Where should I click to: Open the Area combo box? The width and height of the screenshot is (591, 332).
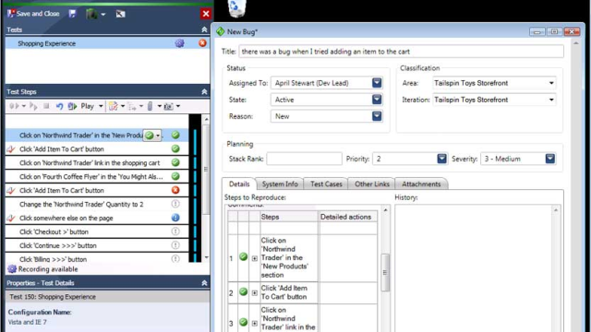pyautogui.click(x=551, y=83)
